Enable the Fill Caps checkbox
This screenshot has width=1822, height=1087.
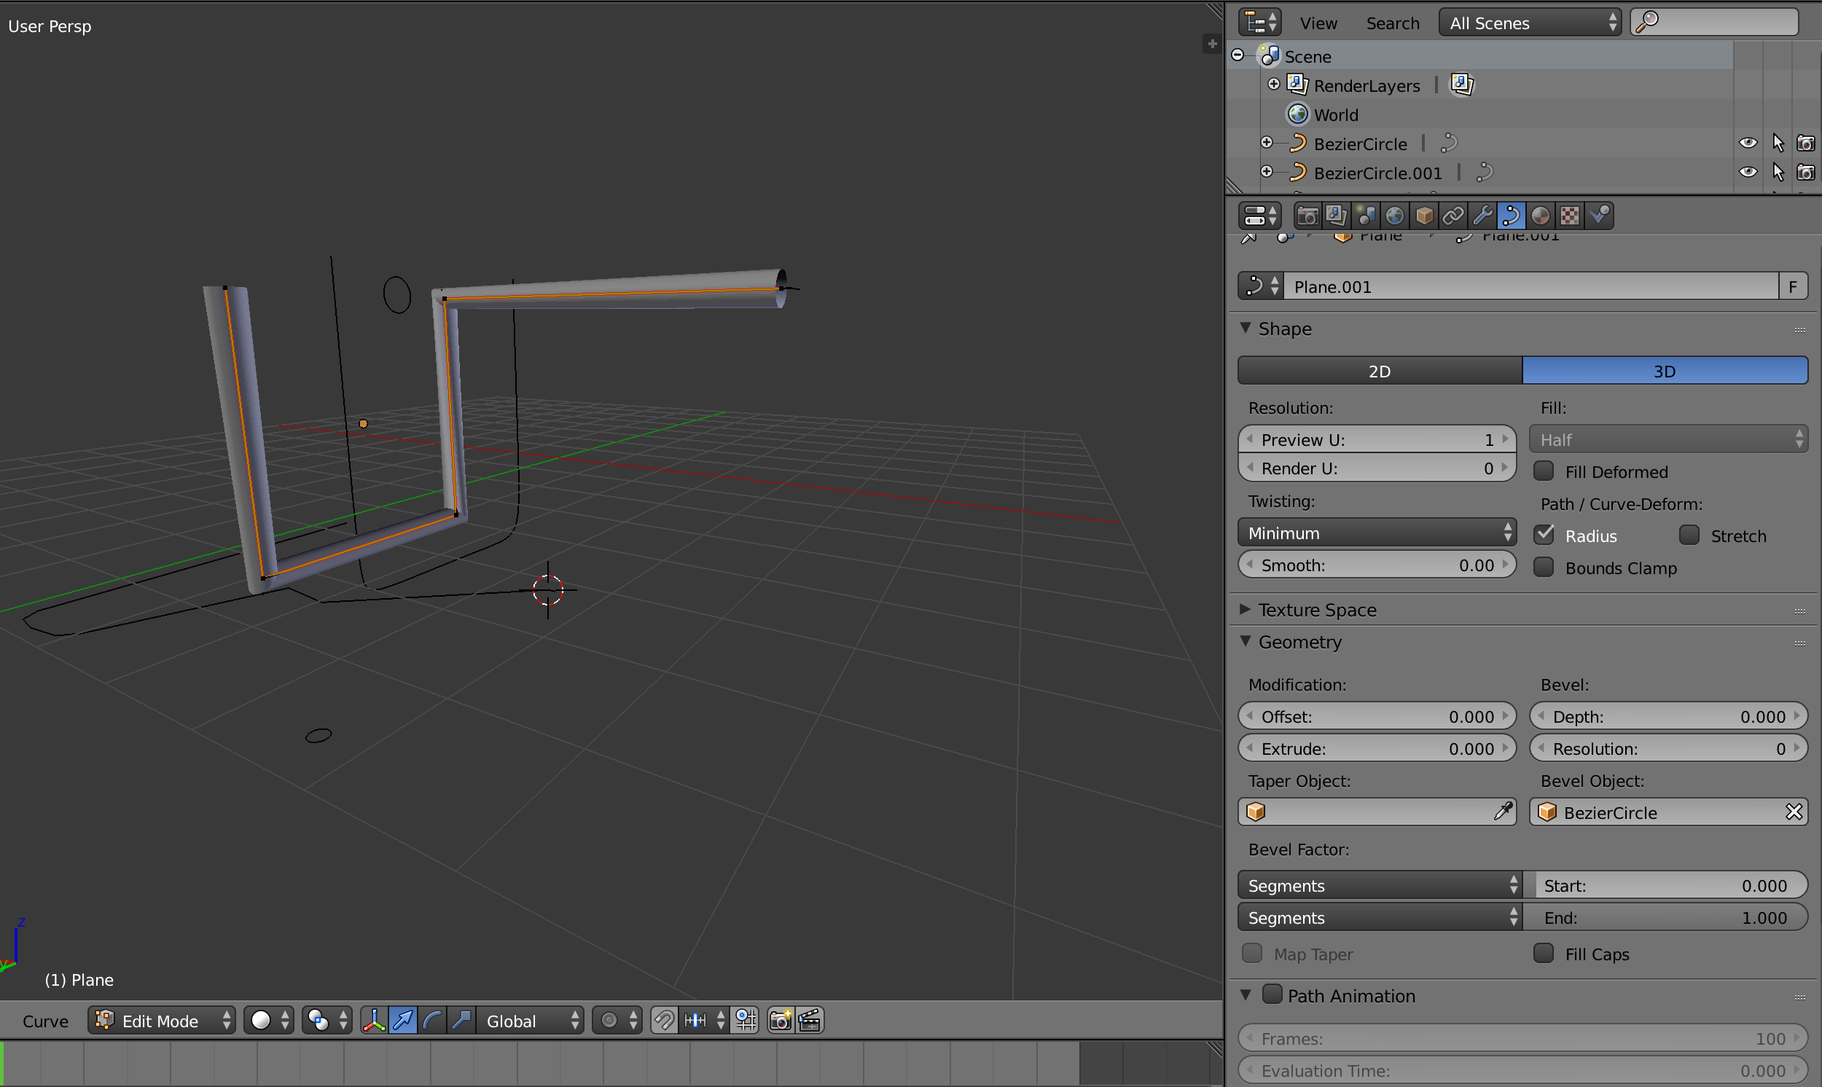point(1544,953)
